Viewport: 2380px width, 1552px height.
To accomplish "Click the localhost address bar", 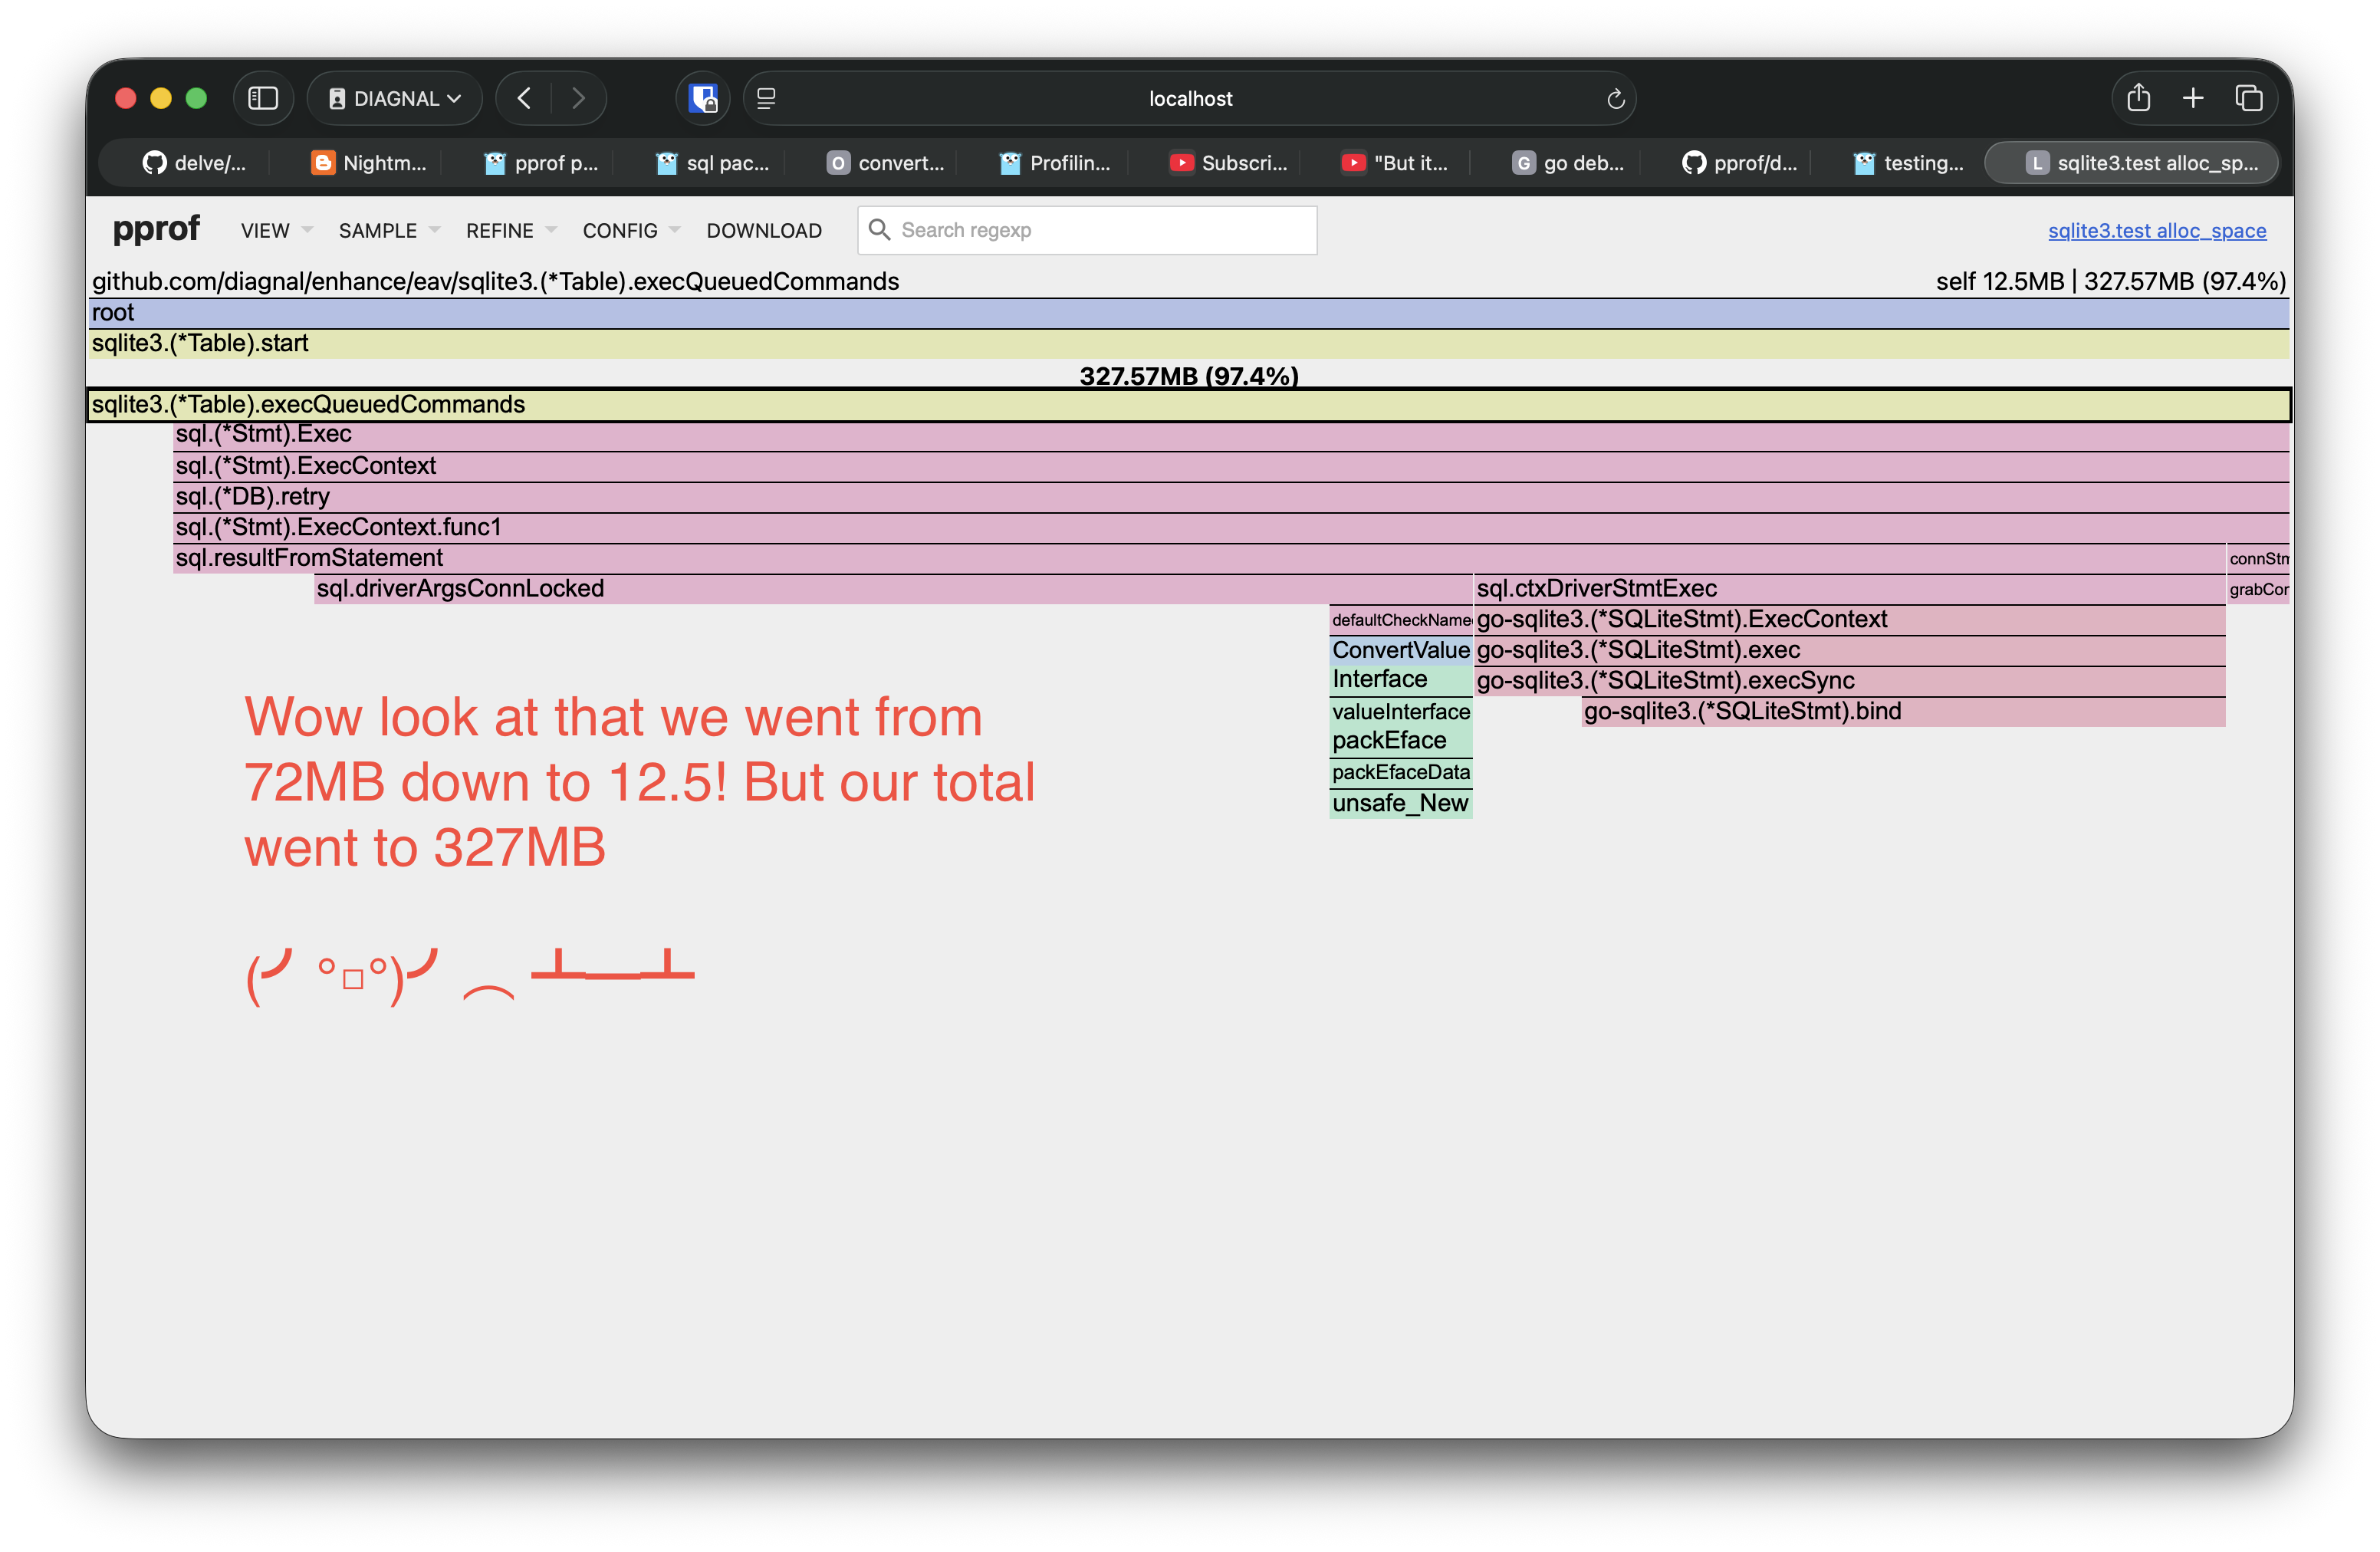I will click(x=1190, y=98).
